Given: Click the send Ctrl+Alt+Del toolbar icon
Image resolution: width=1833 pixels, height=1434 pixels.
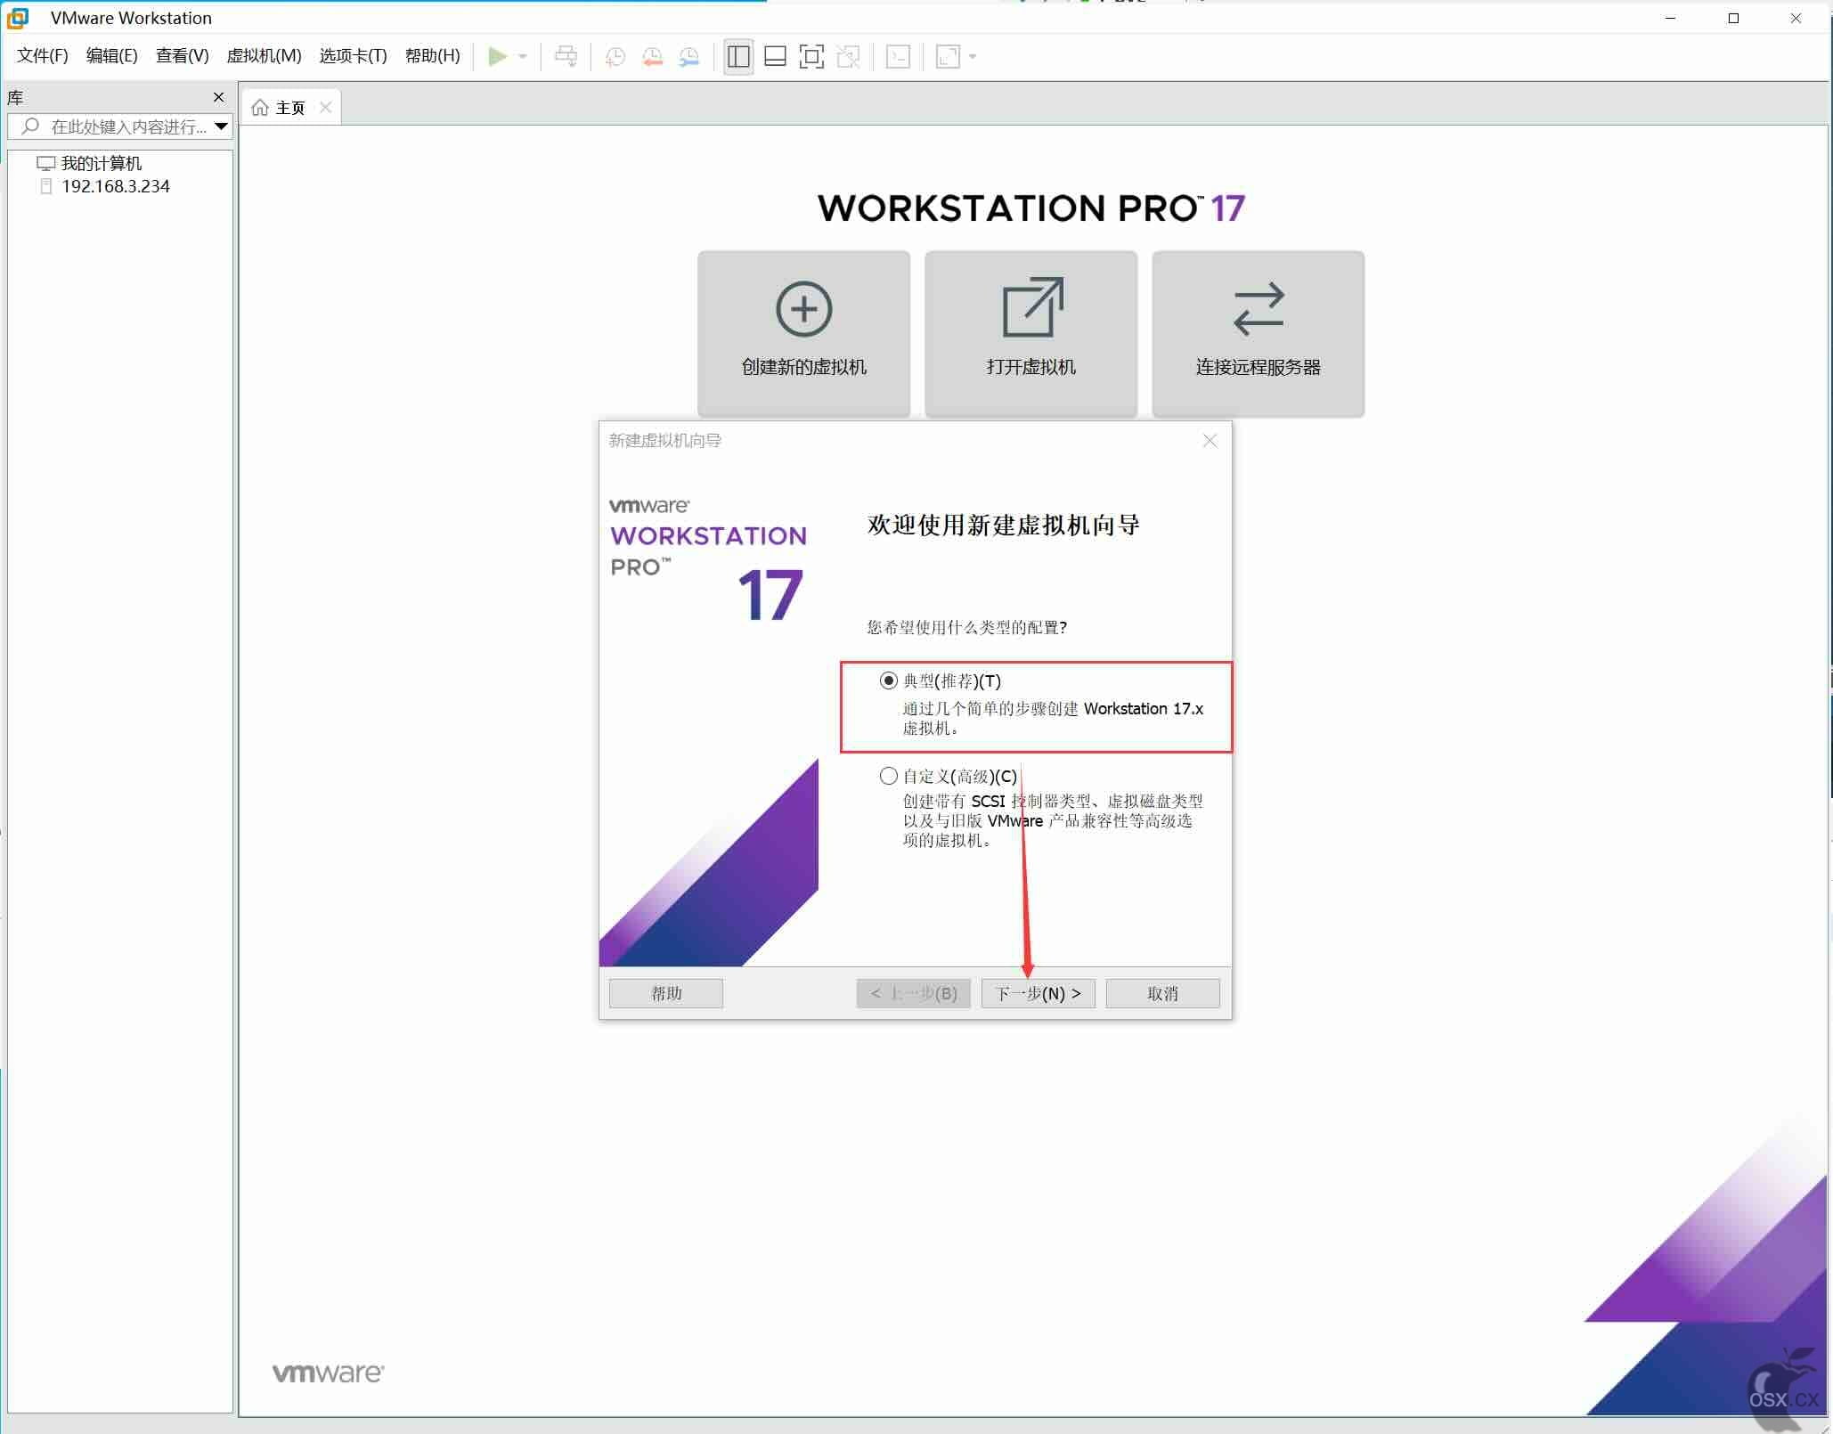Looking at the screenshot, I should tap(566, 57).
